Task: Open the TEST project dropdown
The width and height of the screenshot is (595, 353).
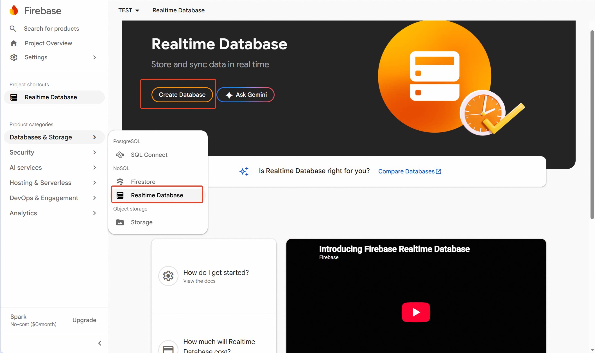Action: (129, 10)
